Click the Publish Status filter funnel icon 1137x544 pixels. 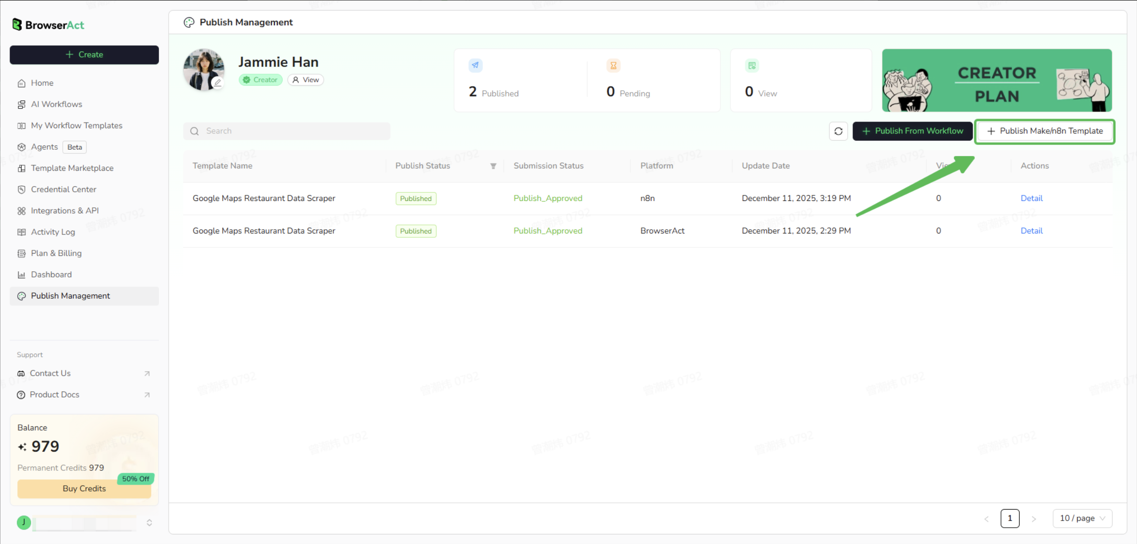[x=493, y=166]
